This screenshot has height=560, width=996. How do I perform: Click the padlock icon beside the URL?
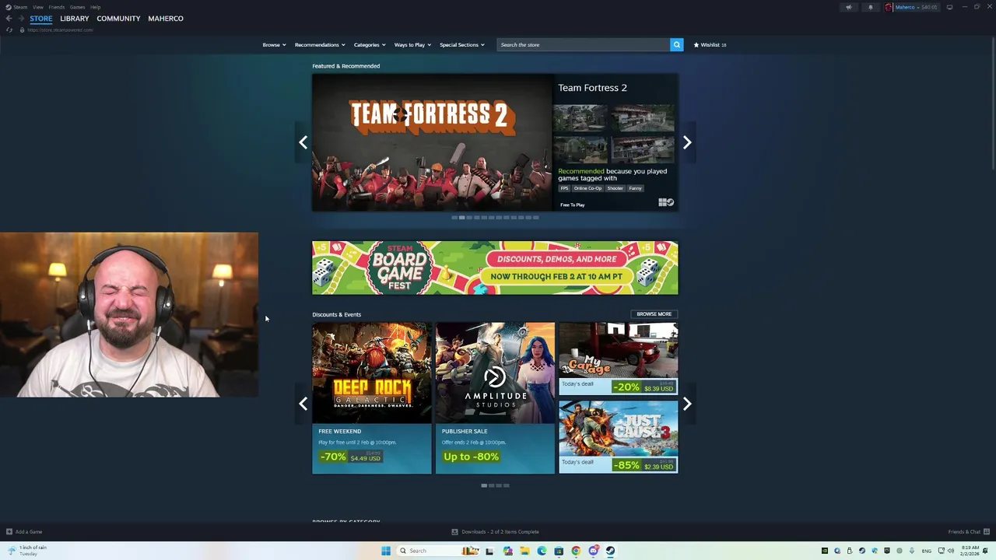pos(22,30)
